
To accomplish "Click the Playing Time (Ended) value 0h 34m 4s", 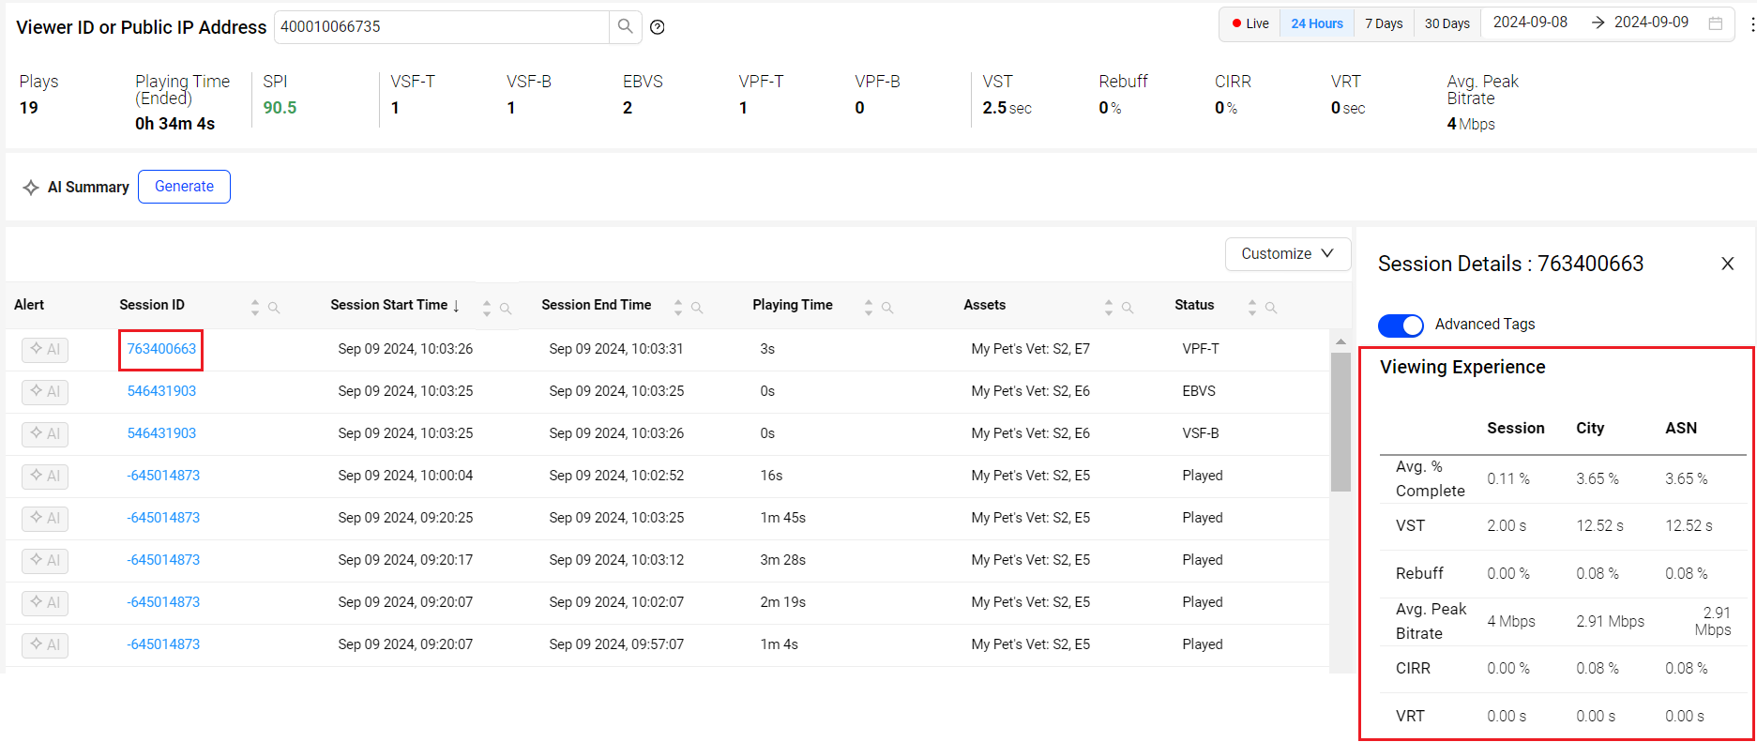I will [x=174, y=124].
